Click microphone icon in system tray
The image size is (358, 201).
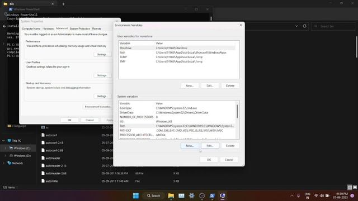298,196
